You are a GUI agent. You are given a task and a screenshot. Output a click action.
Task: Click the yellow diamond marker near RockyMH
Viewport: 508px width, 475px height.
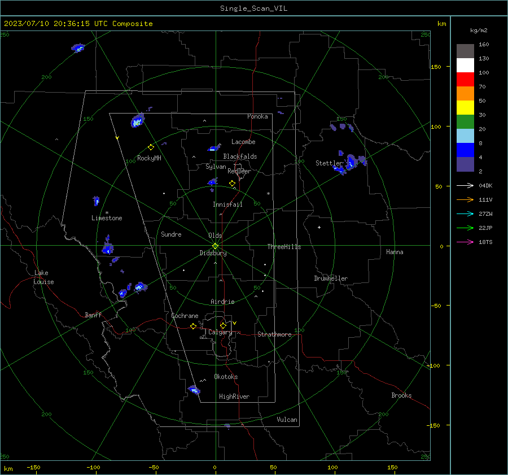click(x=151, y=147)
